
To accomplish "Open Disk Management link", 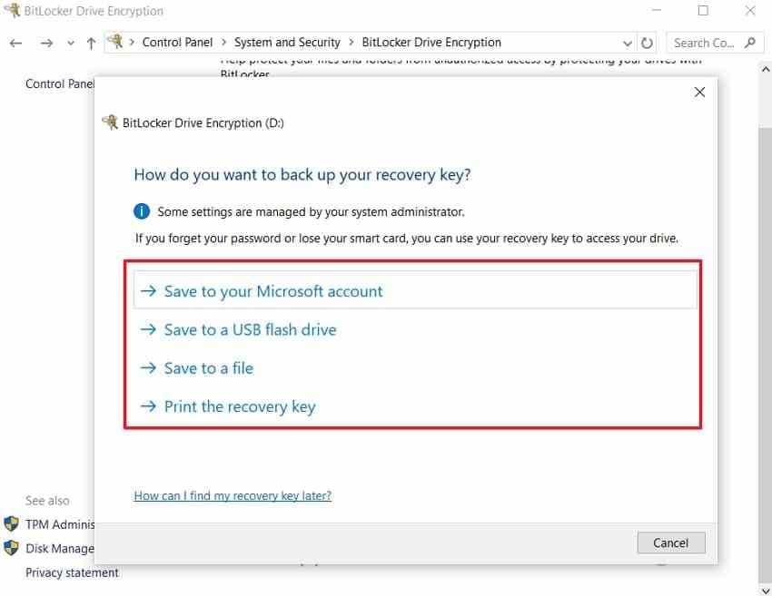I will click(x=60, y=549).
